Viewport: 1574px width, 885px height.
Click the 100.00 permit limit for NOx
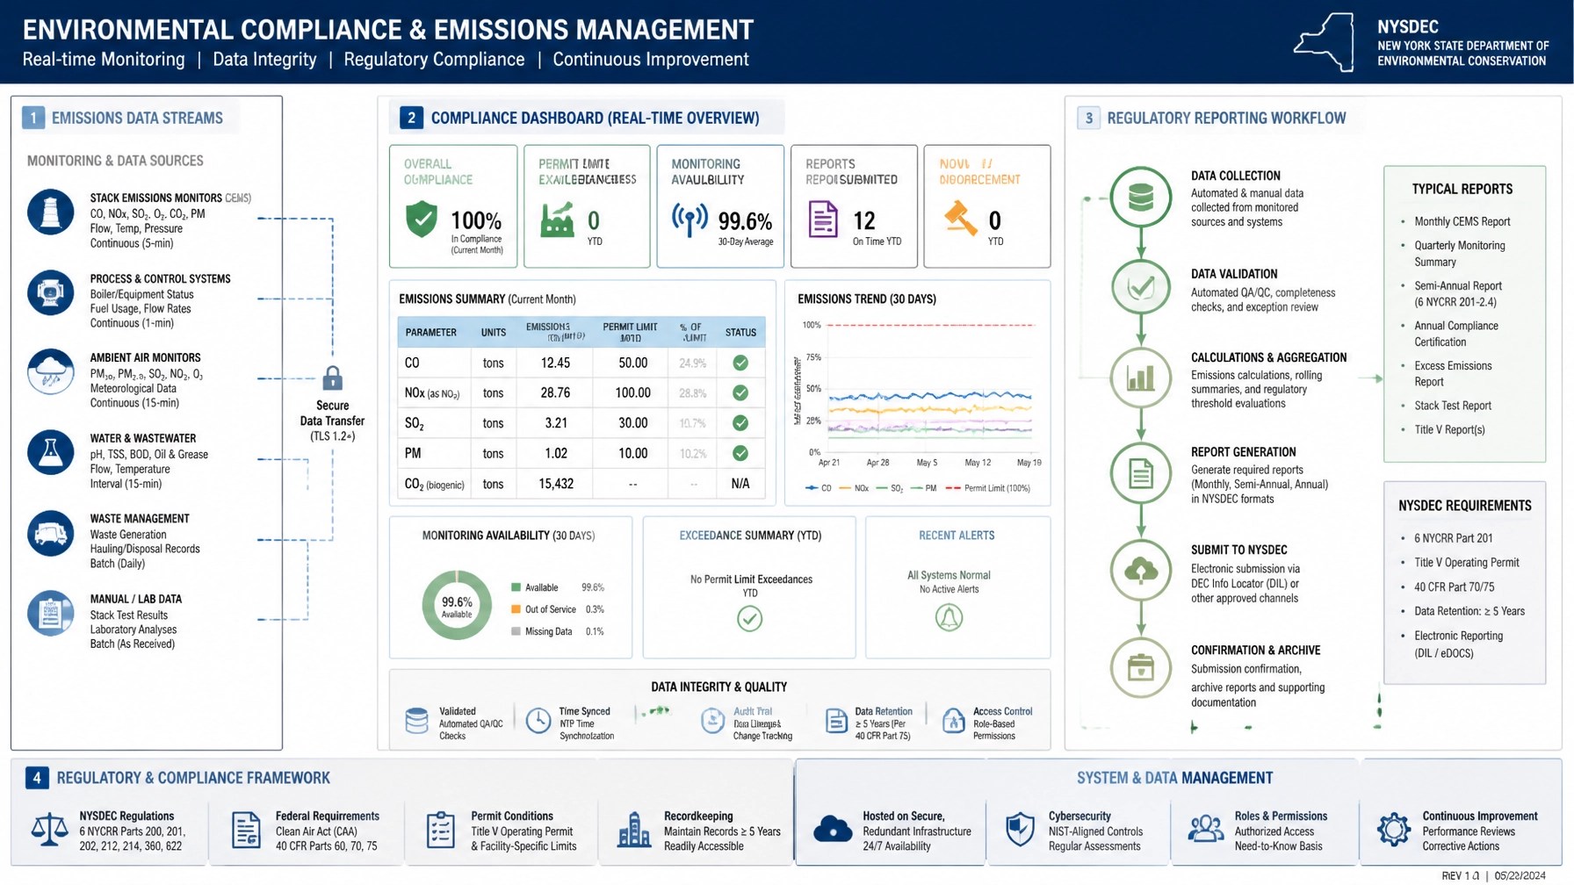[632, 392]
